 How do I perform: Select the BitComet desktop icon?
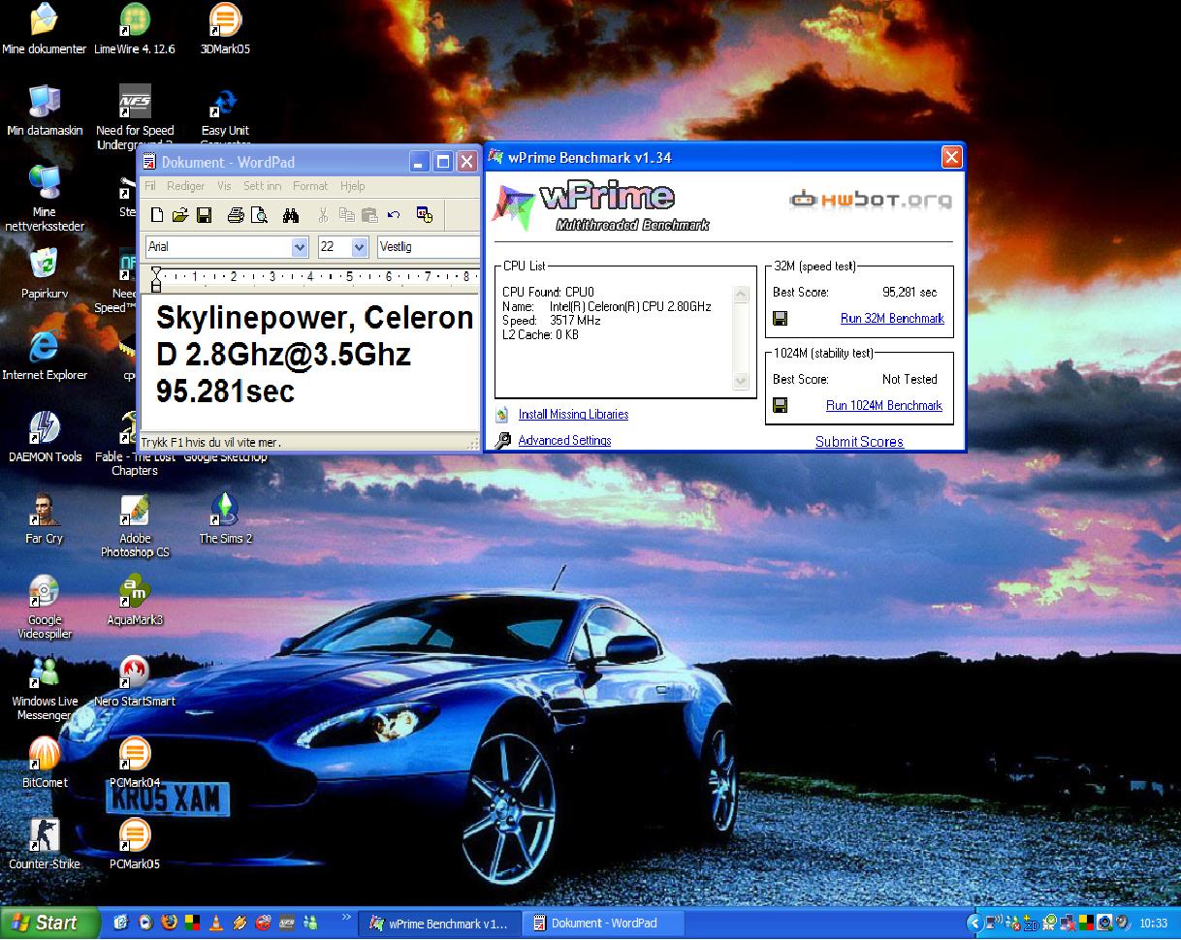coord(45,763)
